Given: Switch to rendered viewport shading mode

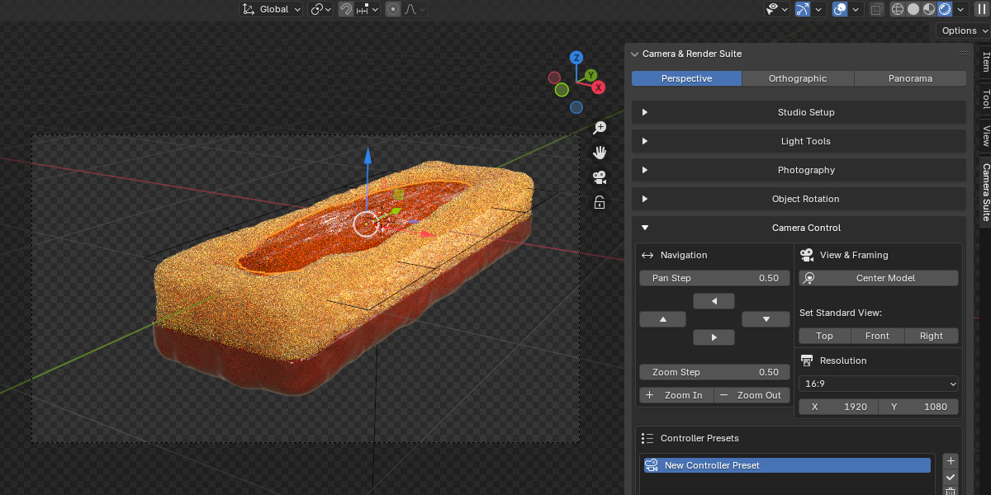Looking at the screenshot, I should (945, 9).
